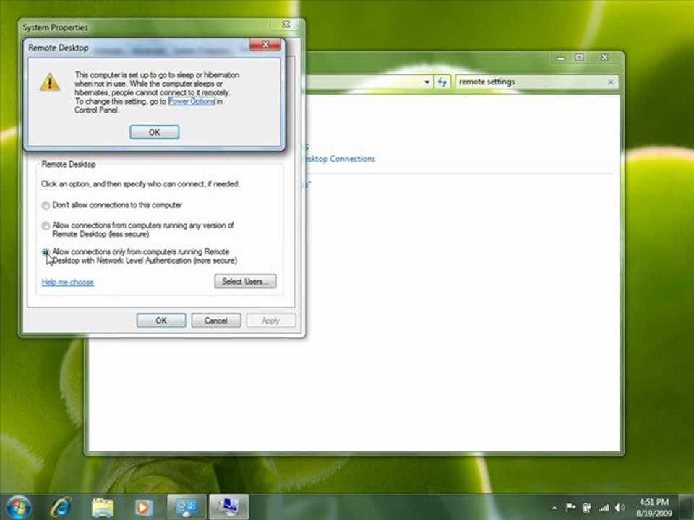
Task: Maximize the Control Panel window
Action: [x=579, y=58]
